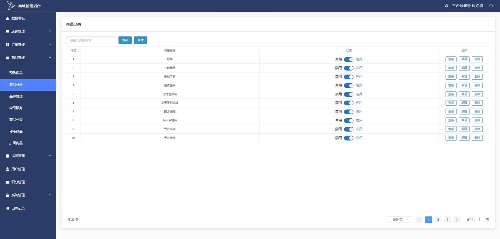Click the 新增 add button

141,40
